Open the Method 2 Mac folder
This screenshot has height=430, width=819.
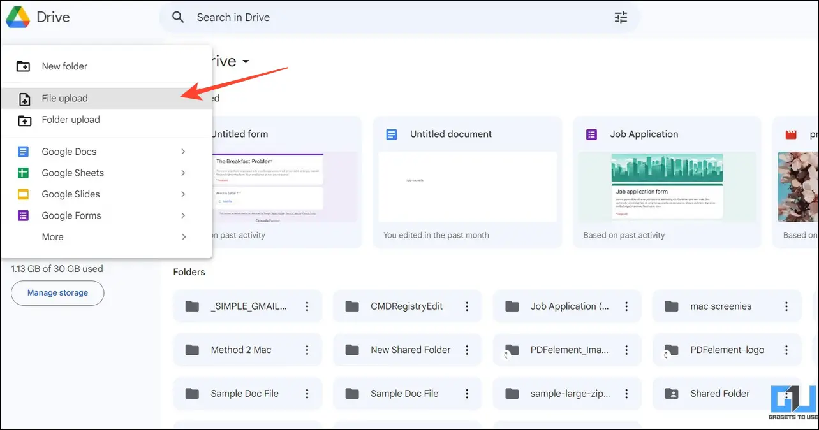[x=247, y=350]
